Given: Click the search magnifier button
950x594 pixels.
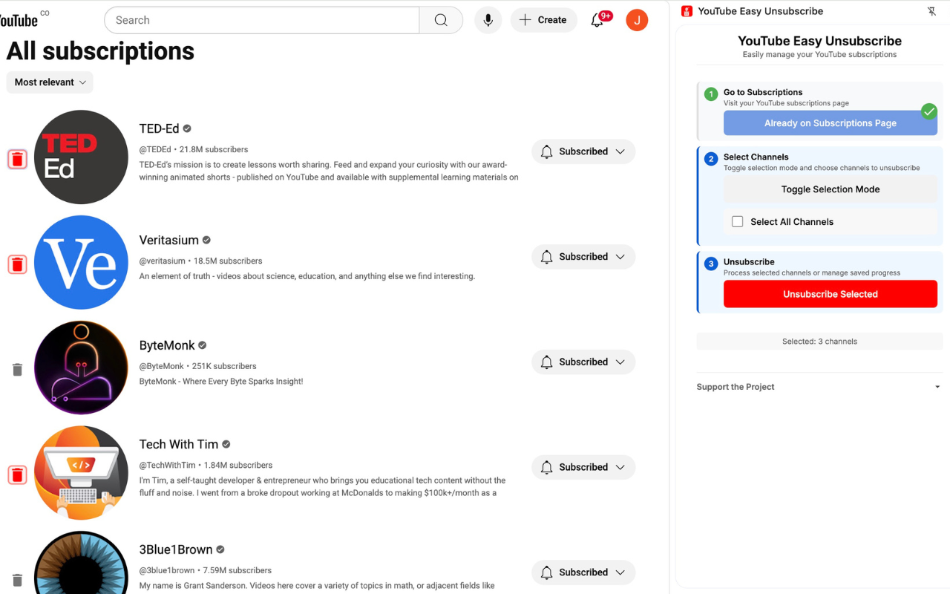Looking at the screenshot, I should pyautogui.click(x=441, y=20).
